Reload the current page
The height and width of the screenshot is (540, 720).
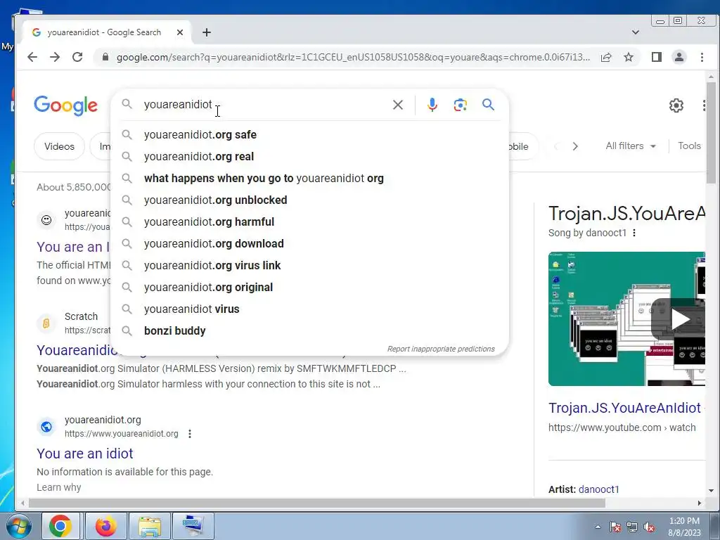tap(77, 57)
